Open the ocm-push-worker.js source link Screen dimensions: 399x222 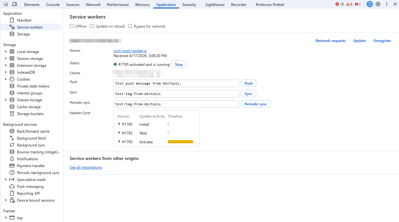point(130,50)
